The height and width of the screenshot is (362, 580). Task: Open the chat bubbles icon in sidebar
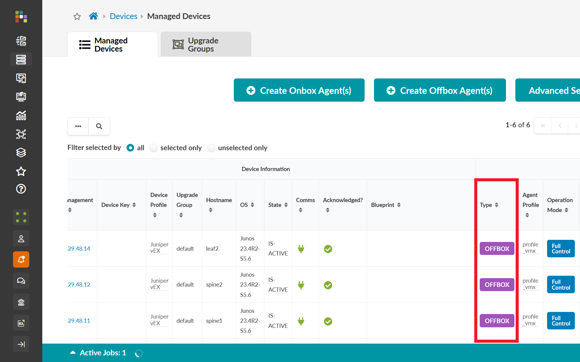coord(21,281)
